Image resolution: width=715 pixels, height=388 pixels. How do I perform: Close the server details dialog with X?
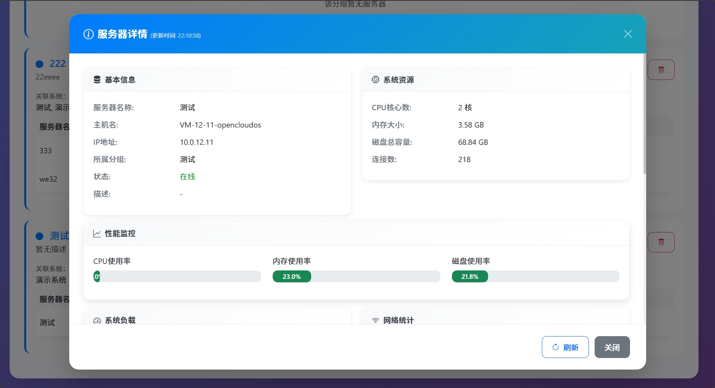(628, 34)
